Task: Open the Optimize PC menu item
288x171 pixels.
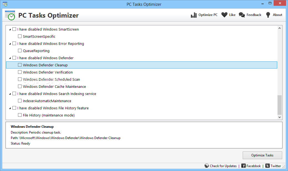Action: pyautogui.click(x=208, y=15)
